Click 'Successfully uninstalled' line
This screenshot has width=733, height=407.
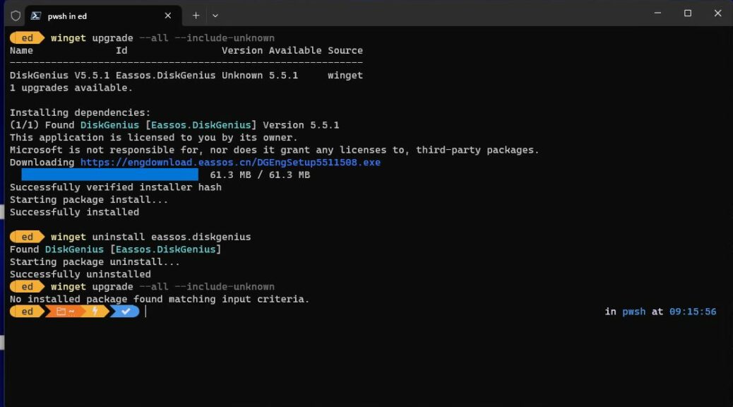80,274
